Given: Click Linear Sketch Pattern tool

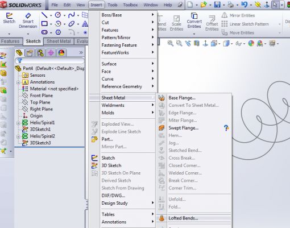Looking at the screenshot, I should click(245, 24).
